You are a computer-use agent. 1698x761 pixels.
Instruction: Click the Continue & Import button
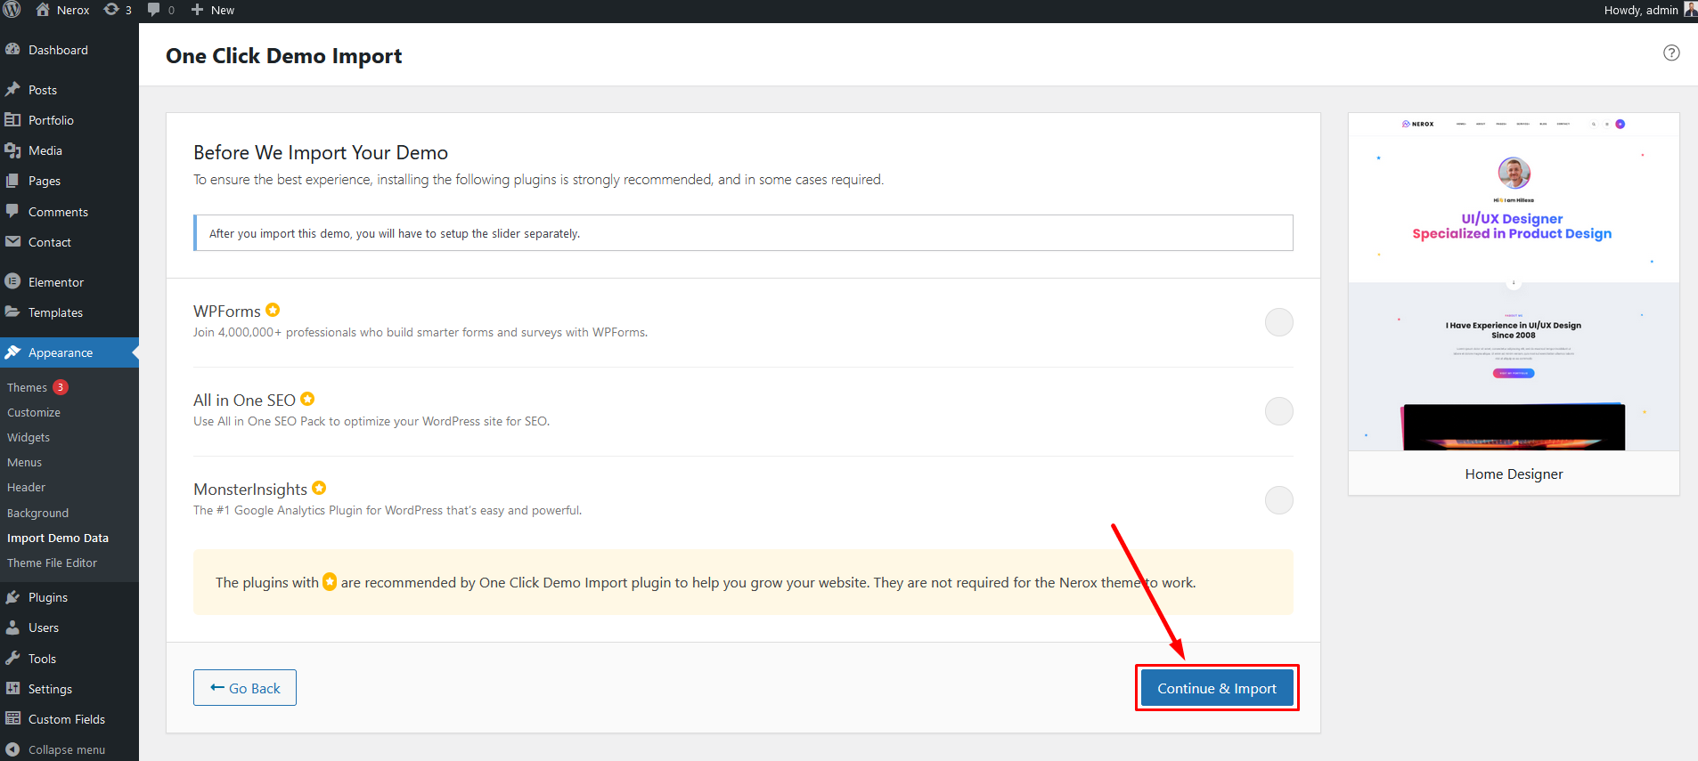coord(1216,688)
